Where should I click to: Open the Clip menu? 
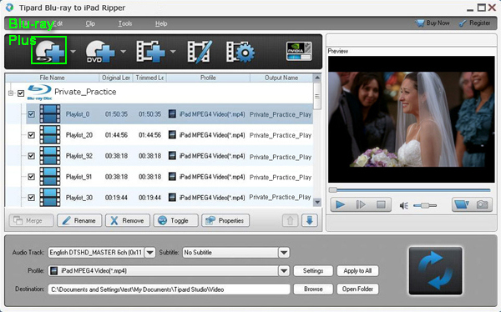90,23
